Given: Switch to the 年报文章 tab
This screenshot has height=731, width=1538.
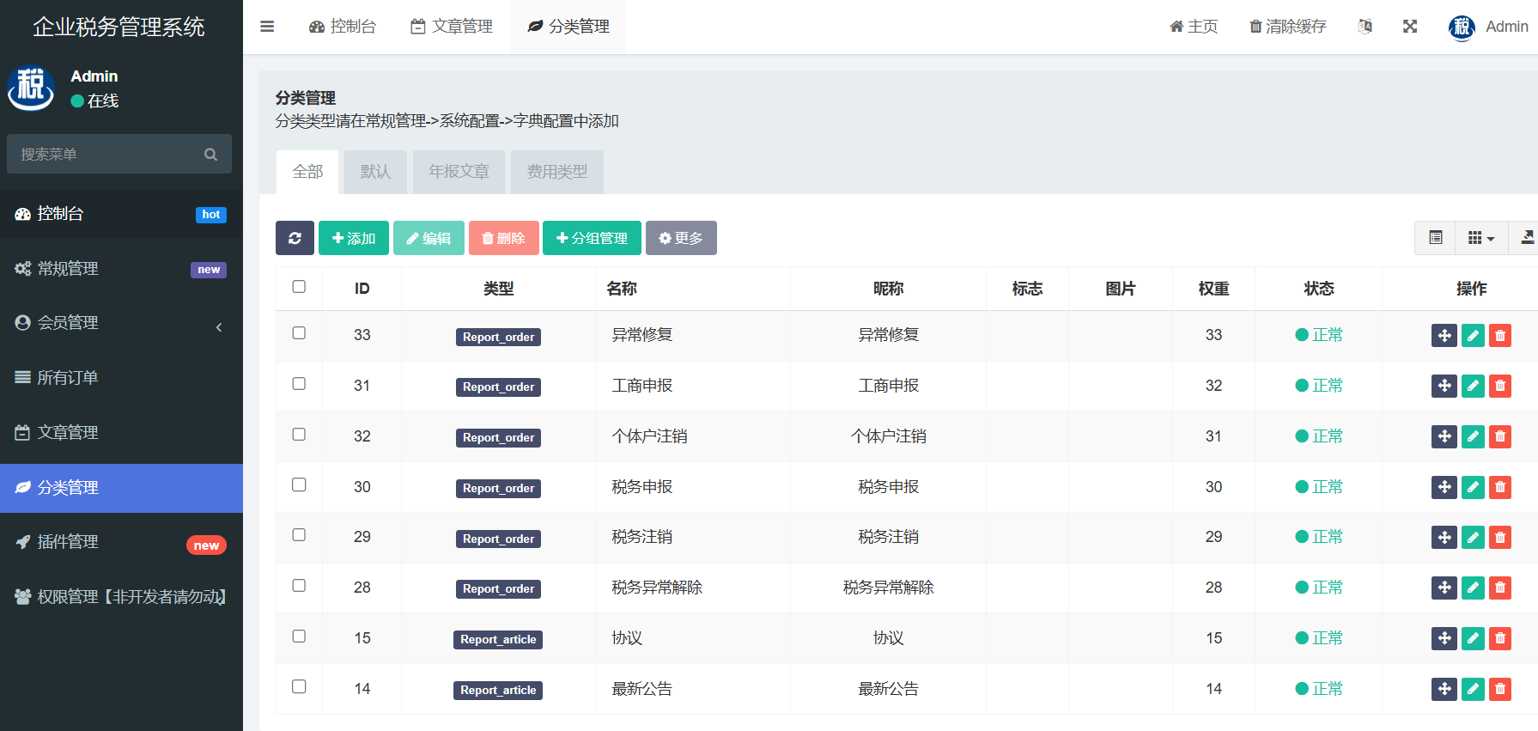Looking at the screenshot, I should coord(459,172).
